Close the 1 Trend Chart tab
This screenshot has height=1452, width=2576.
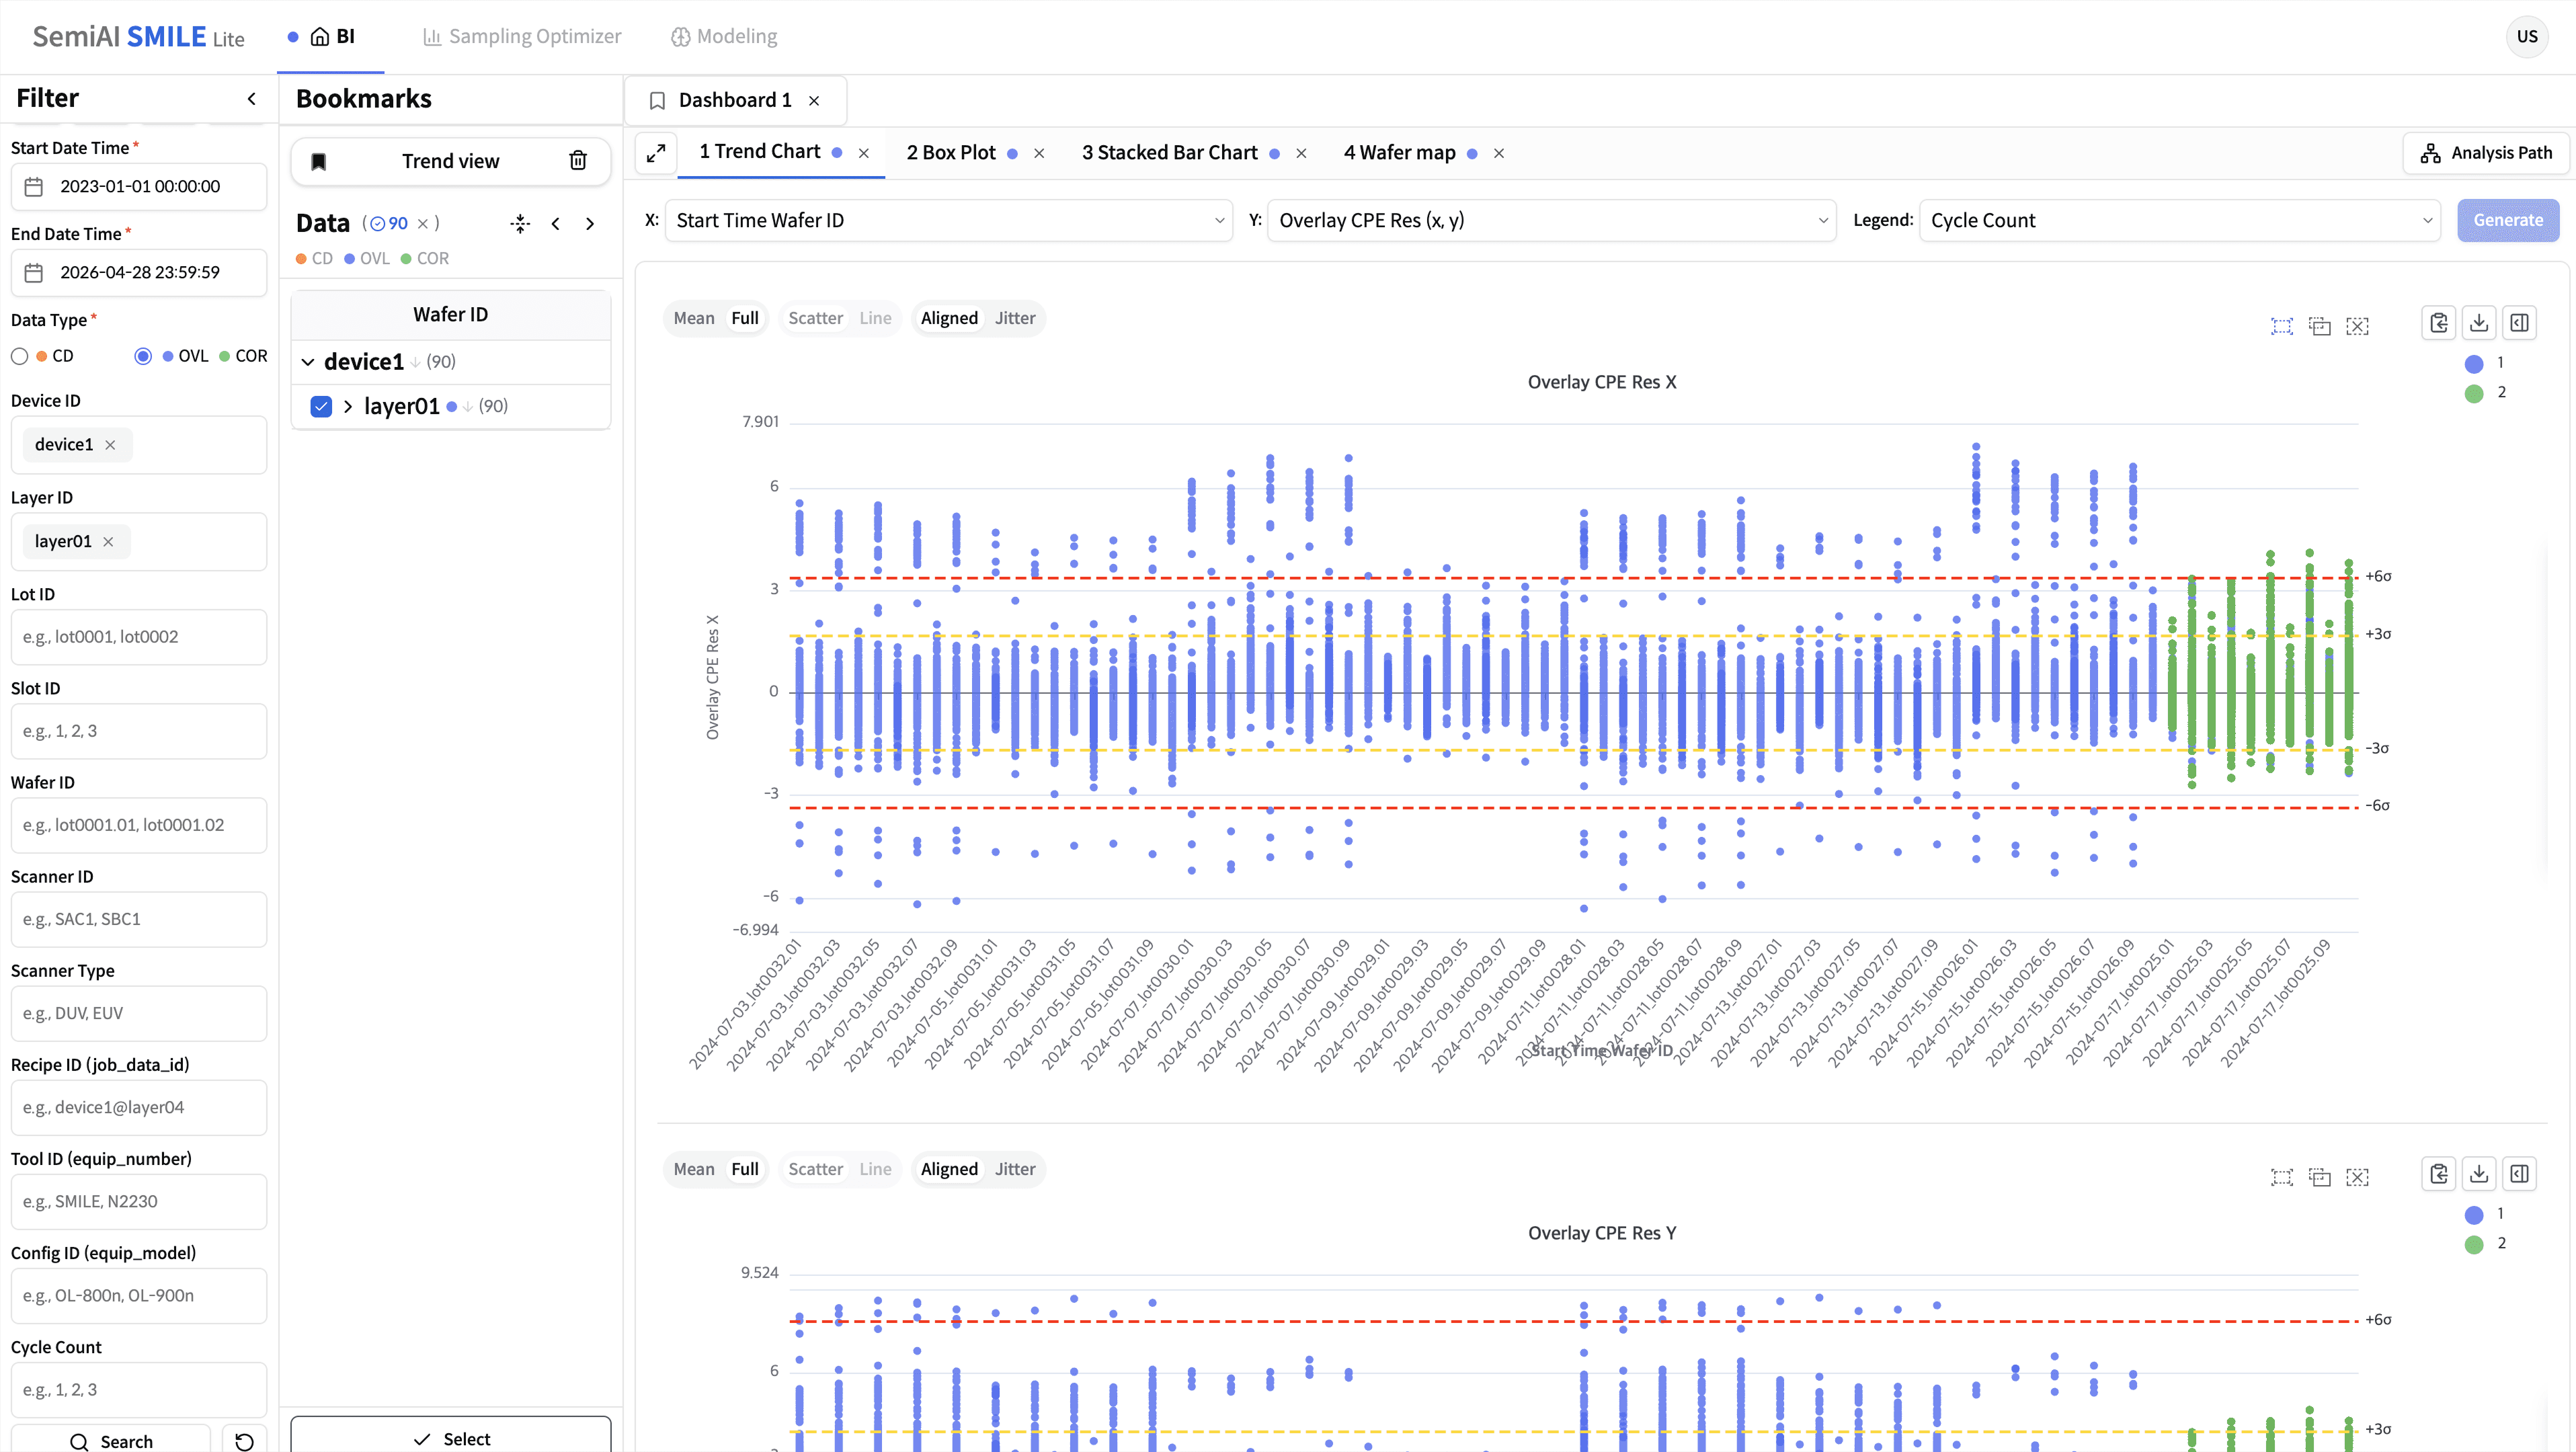864,153
